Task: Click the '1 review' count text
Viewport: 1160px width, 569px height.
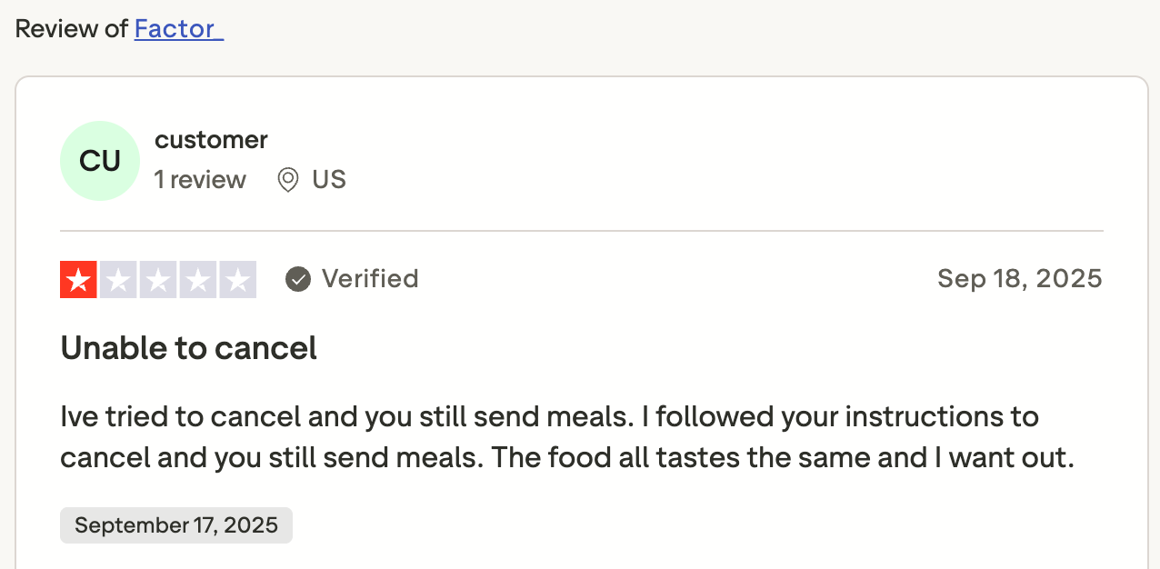Action: (200, 180)
